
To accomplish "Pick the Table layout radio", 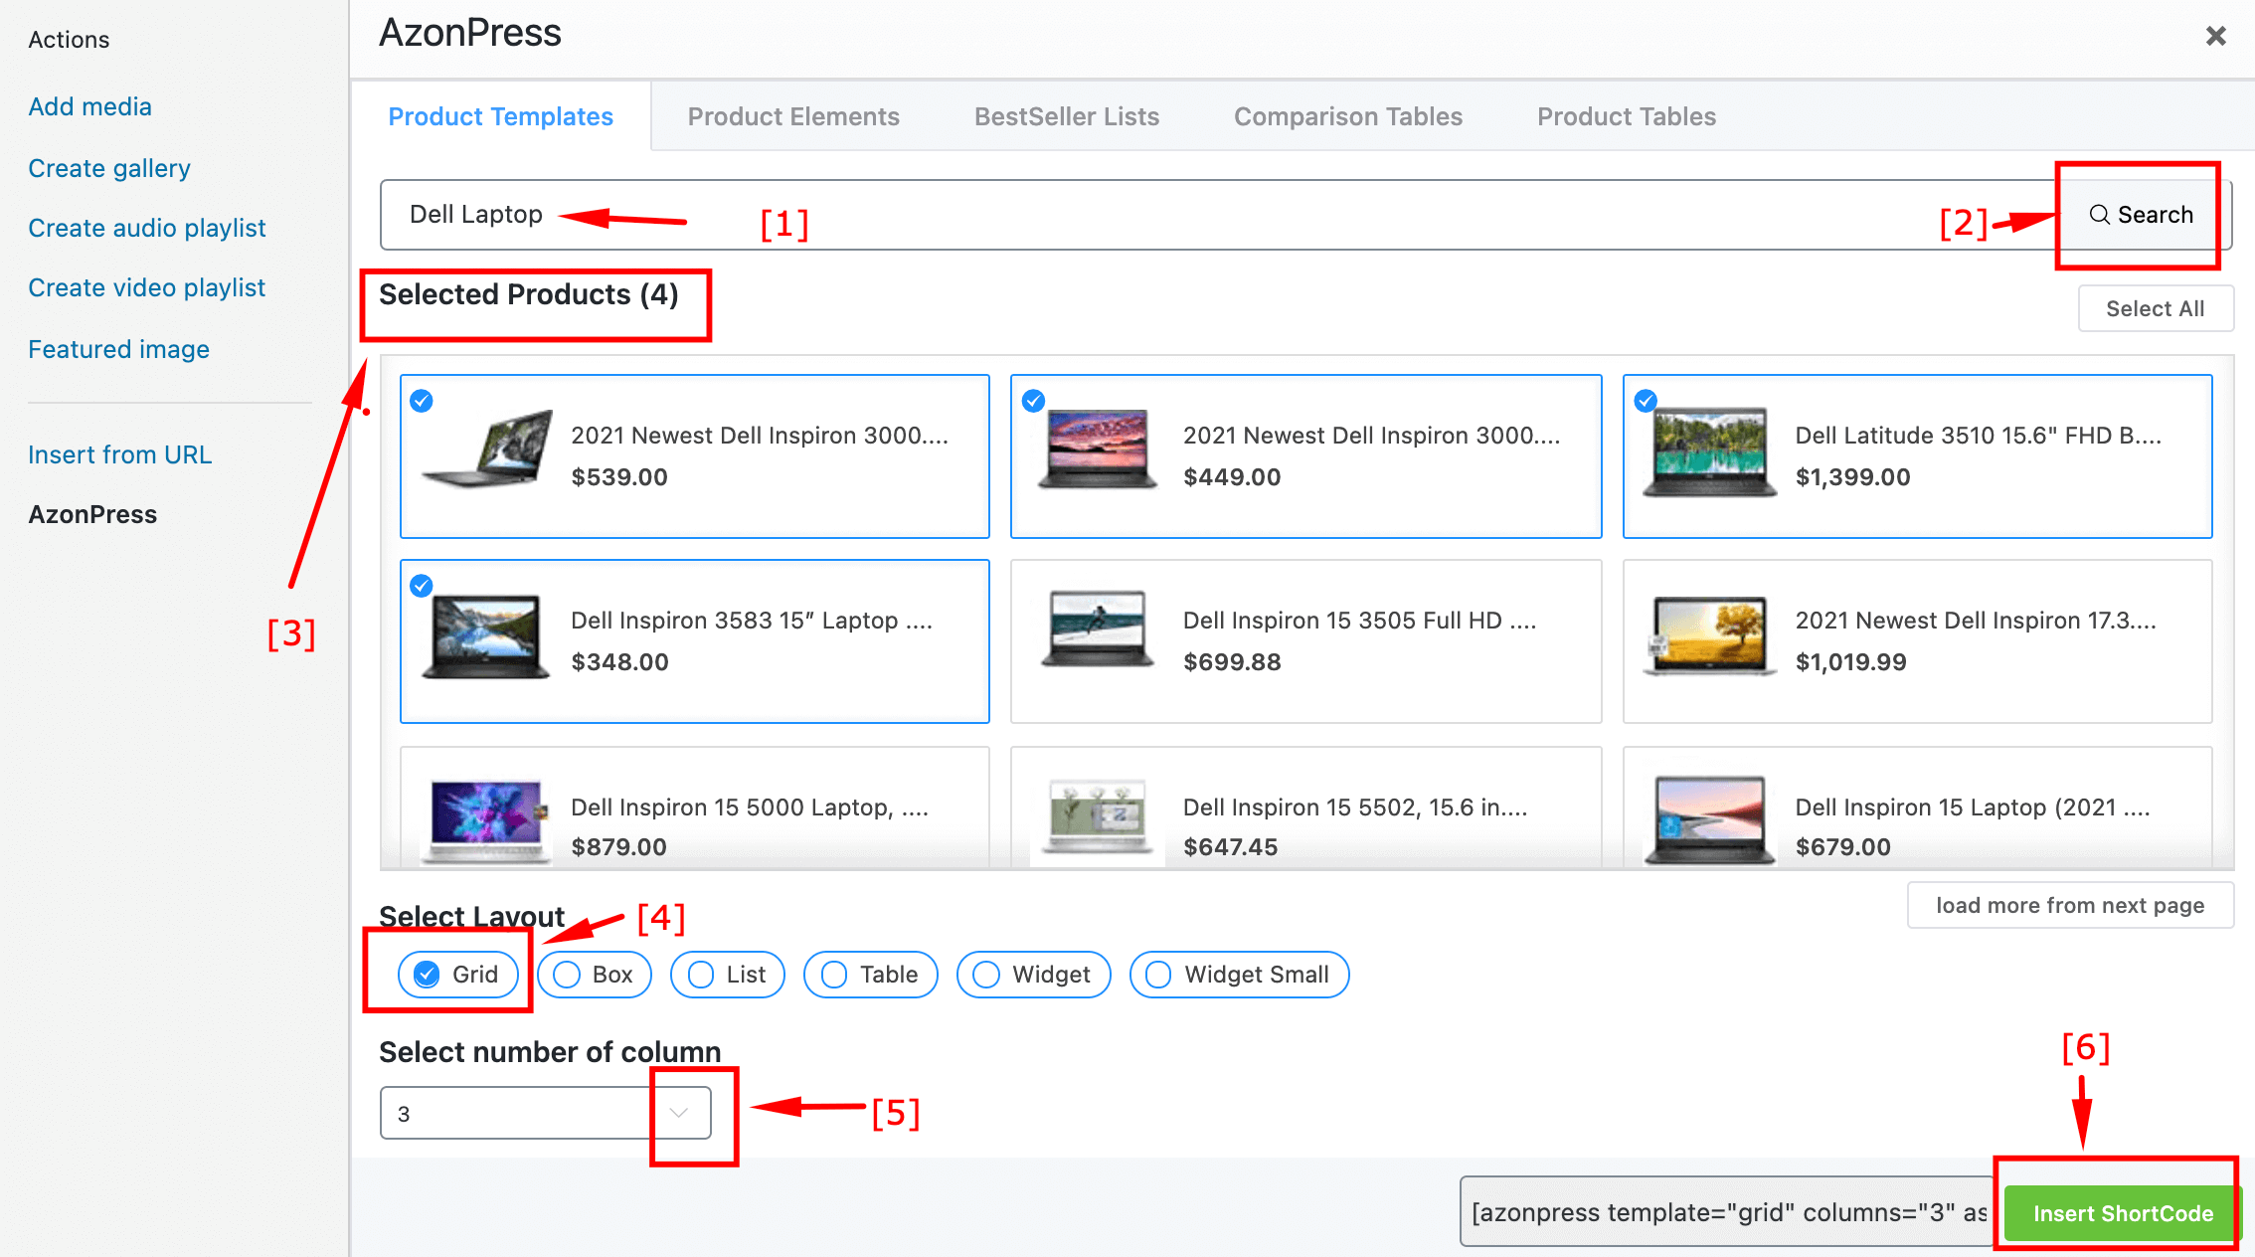I will click(x=871, y=975).
